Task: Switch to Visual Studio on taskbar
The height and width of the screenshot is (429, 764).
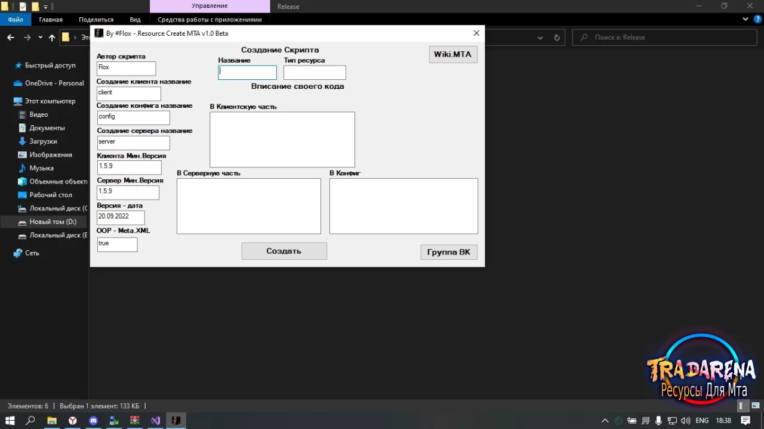Action: click(x=155, y=420)
